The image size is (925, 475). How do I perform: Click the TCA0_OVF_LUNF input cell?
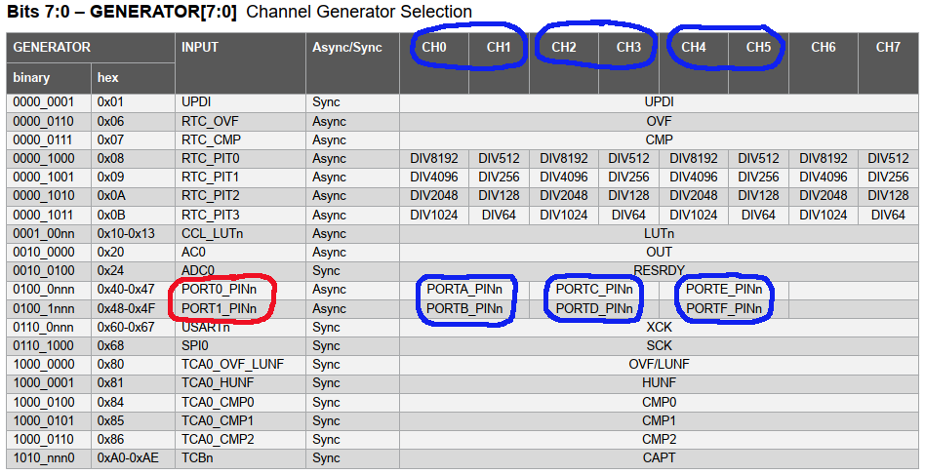[241, 364]
